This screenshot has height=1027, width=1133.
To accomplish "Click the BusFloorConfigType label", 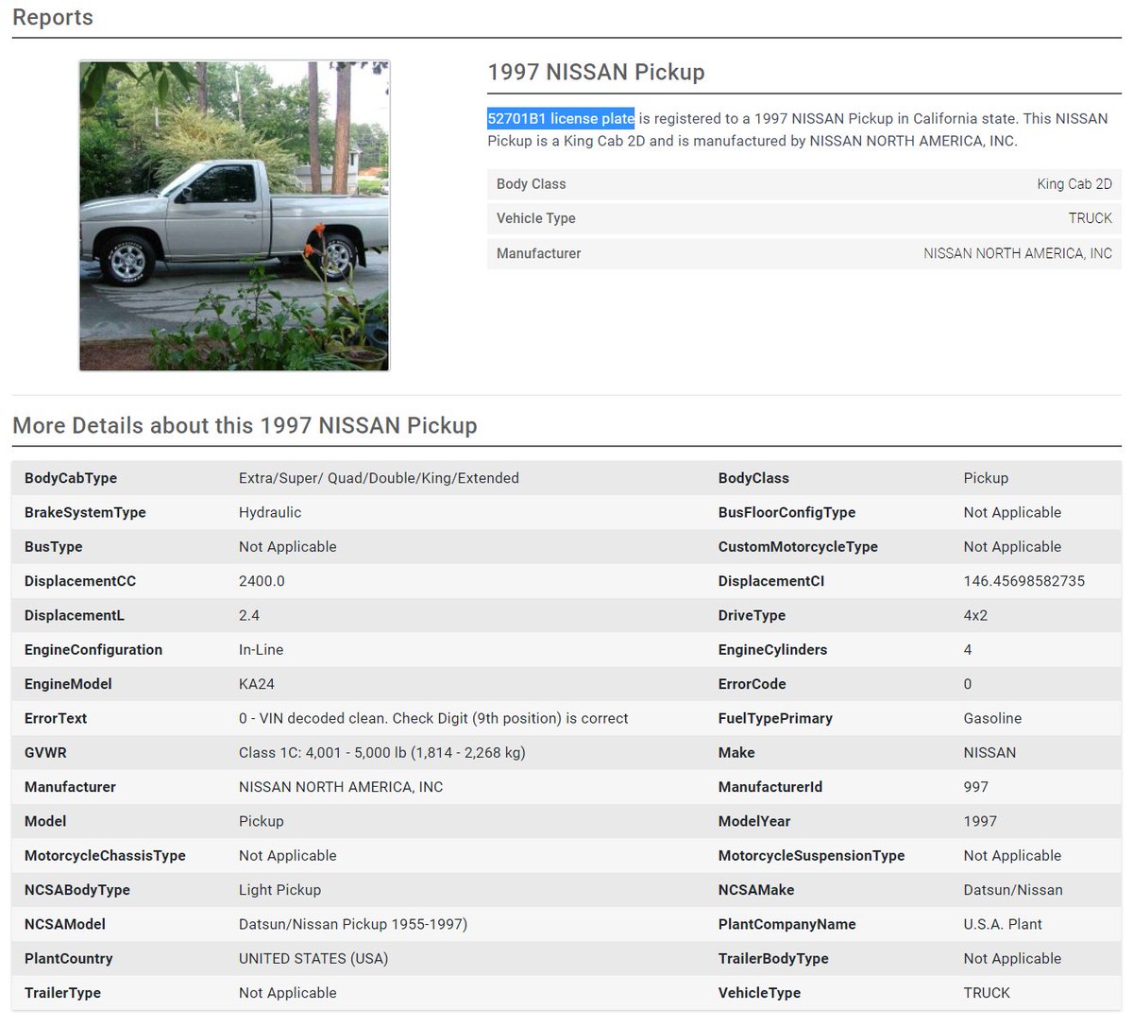I will [x=786, y=512].
